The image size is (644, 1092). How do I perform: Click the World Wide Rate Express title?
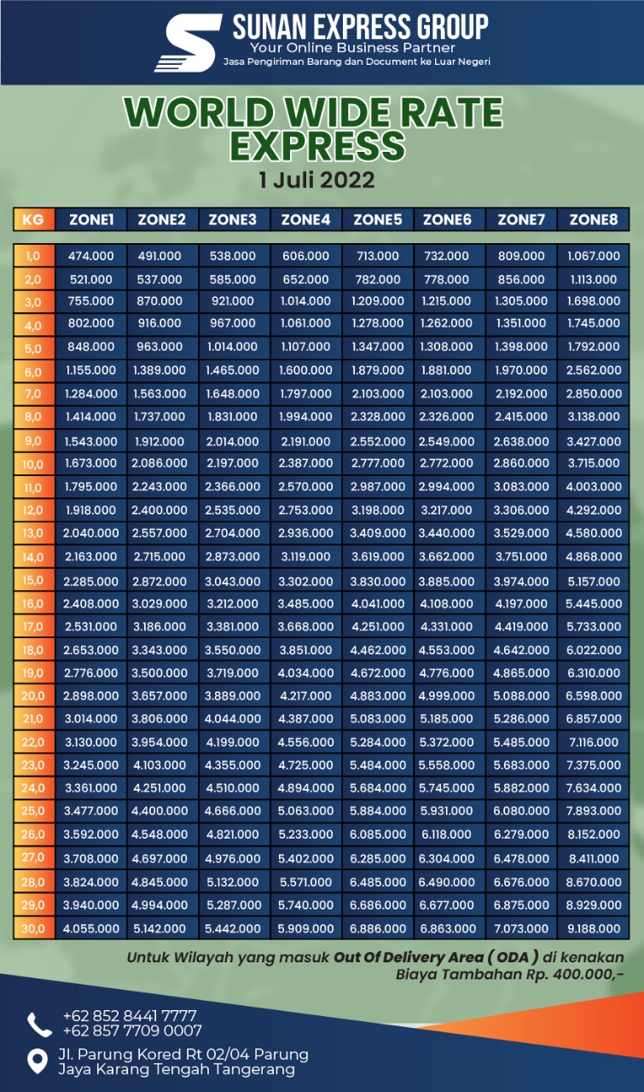314,129
